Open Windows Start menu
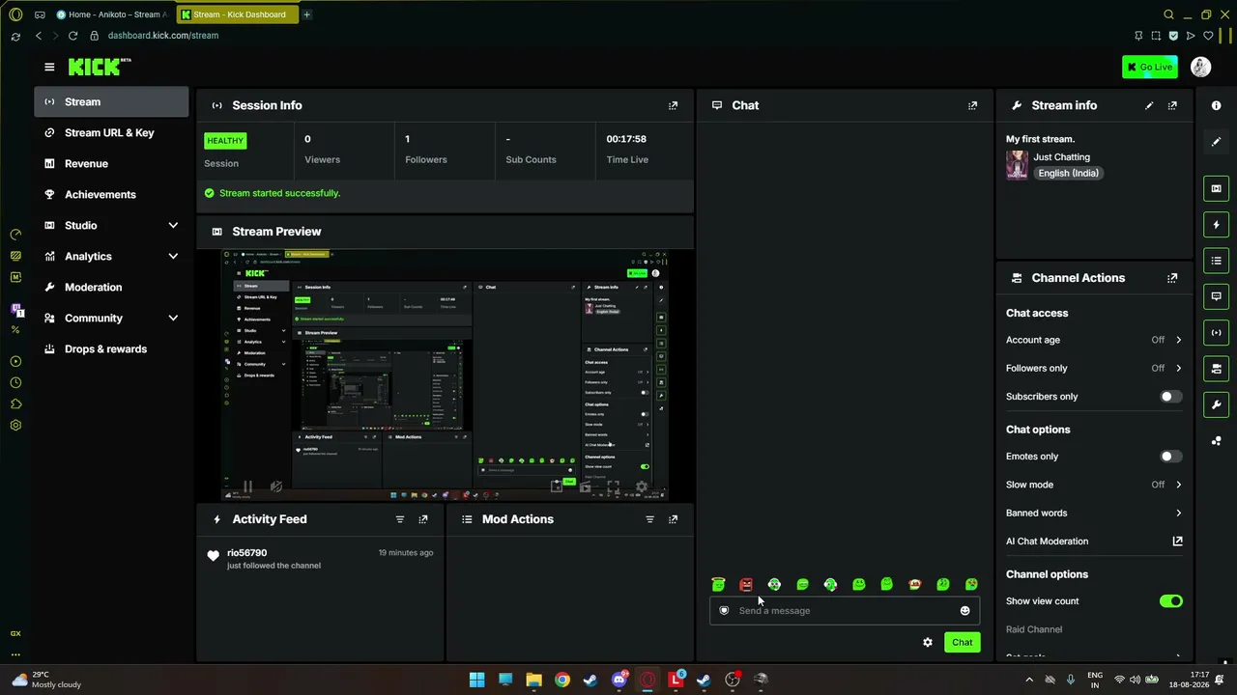Screen dimensions: 1237x695 coord(476,680)
